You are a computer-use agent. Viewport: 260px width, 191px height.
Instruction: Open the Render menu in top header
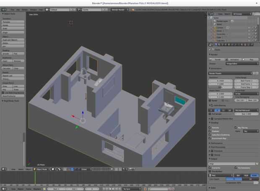(25, 10)
